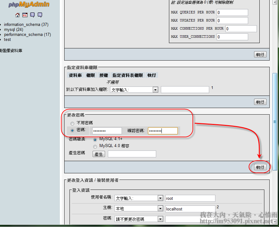
Task: Open the performance_schema database
Action: 23,35
